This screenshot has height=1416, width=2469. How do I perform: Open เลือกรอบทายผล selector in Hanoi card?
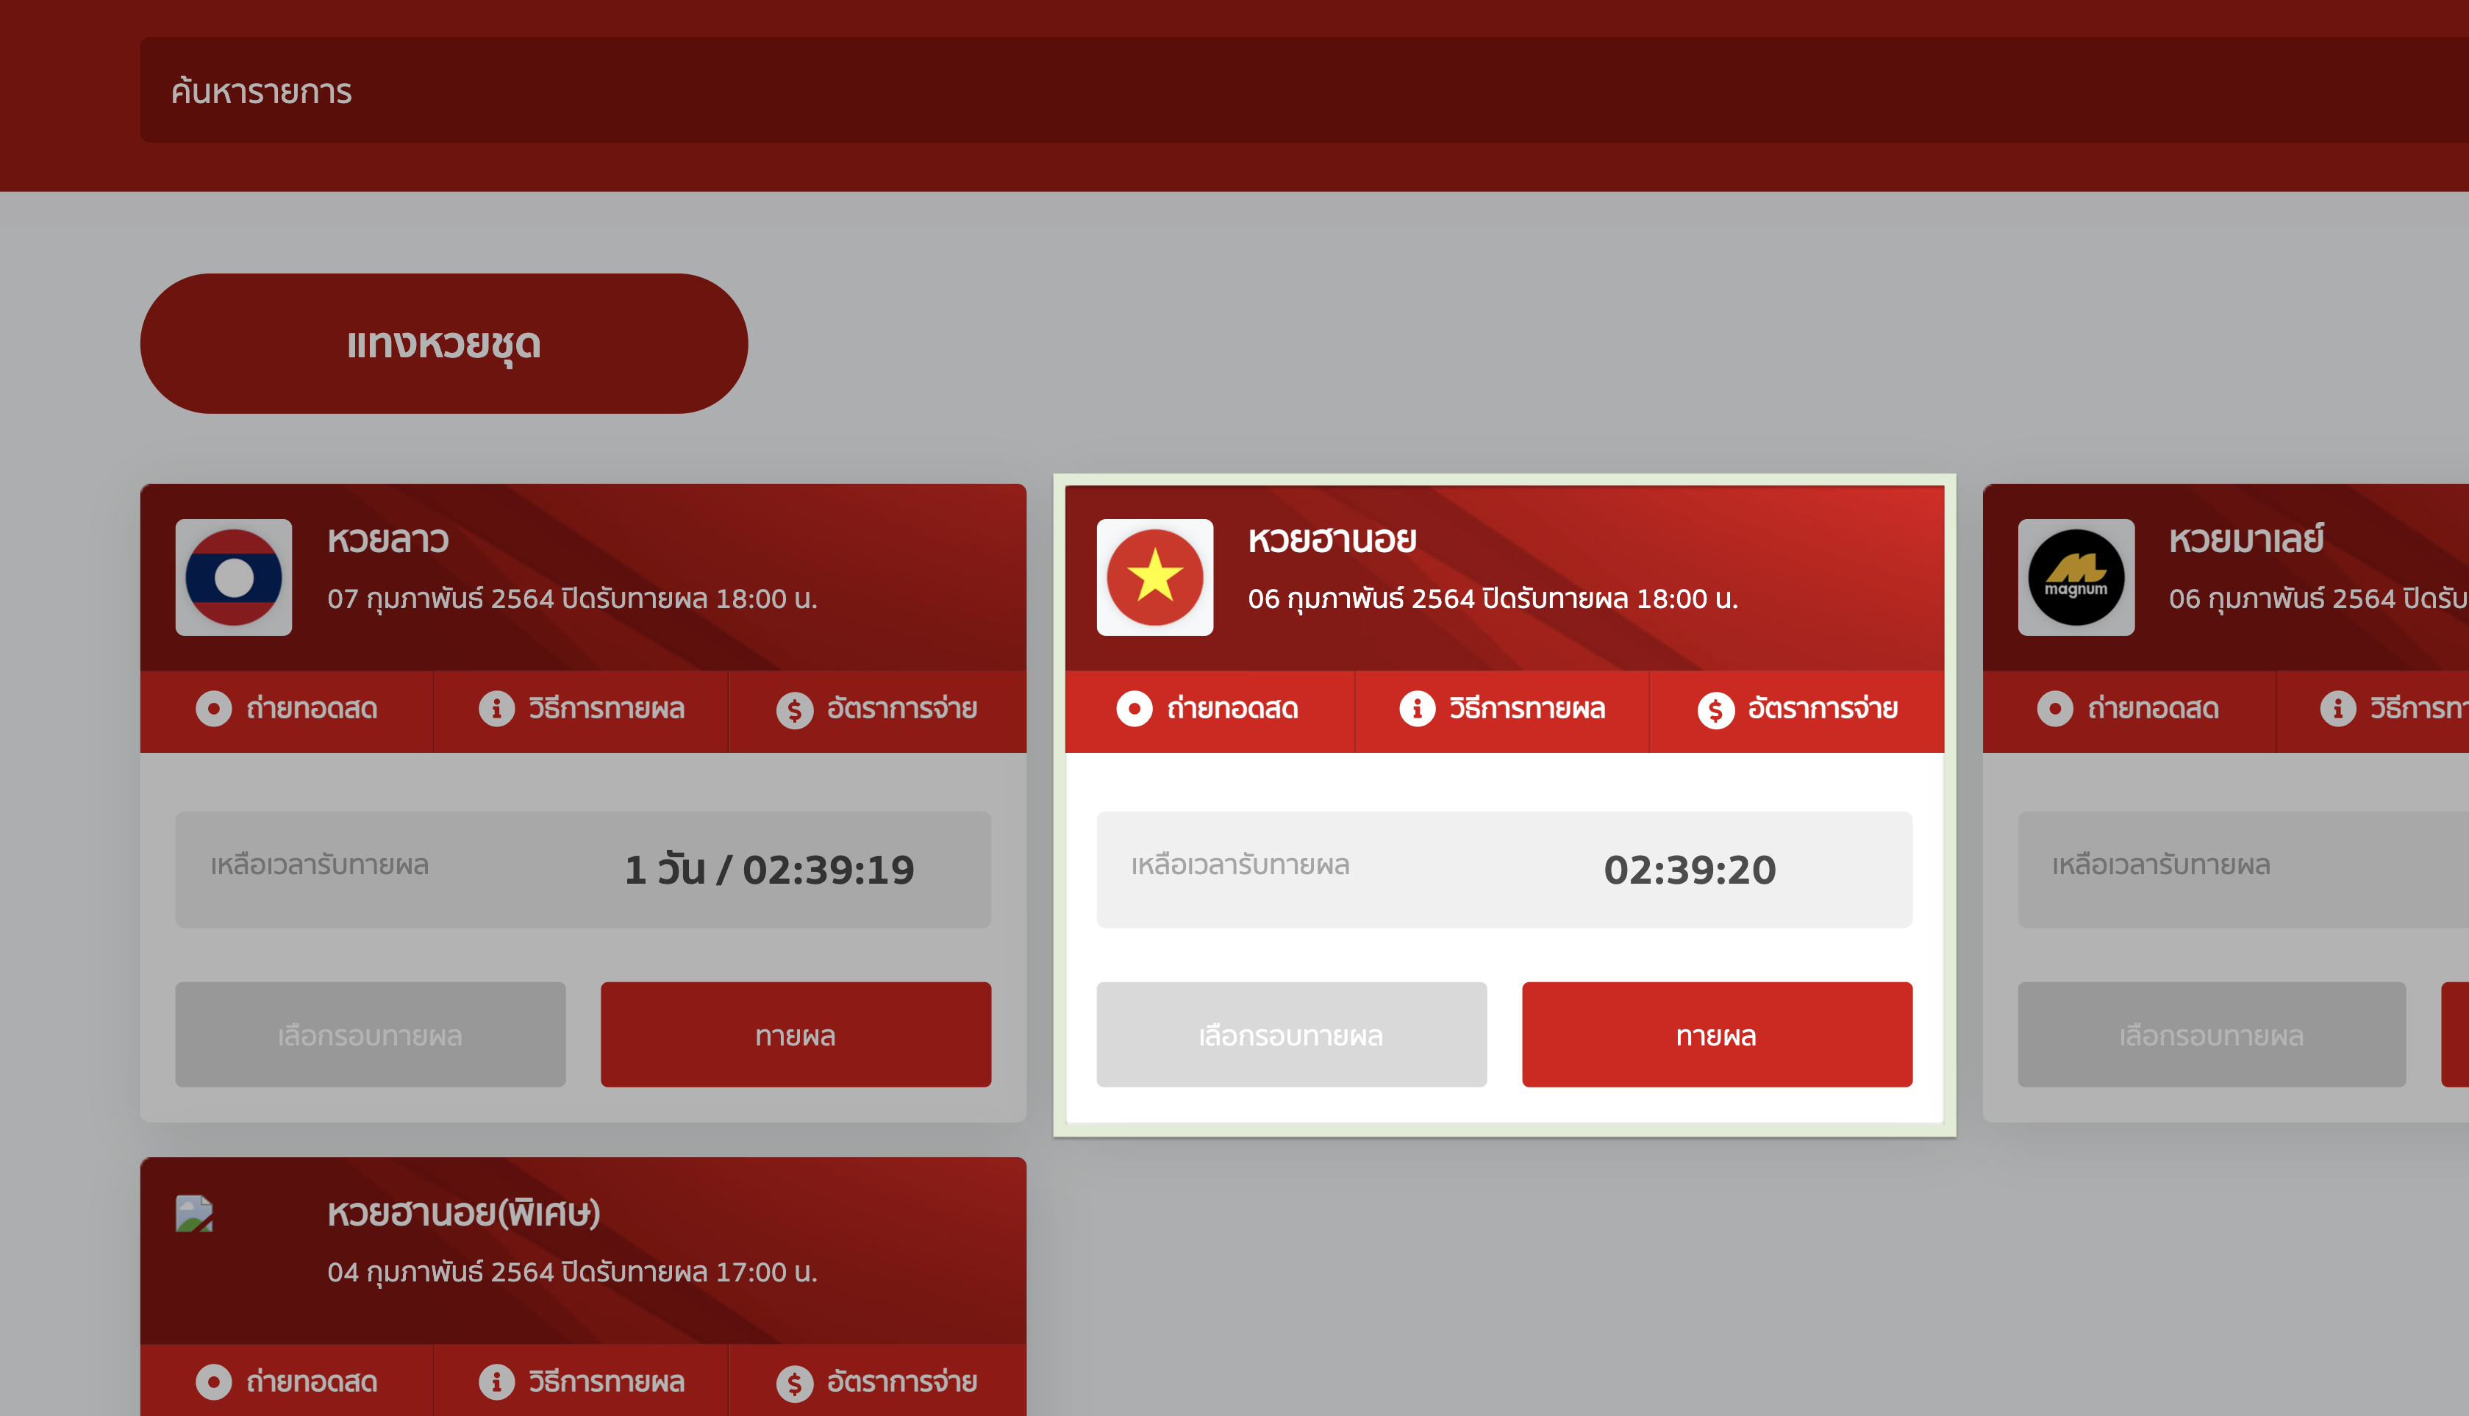pyautogui.click(x=1290, y=1034)
